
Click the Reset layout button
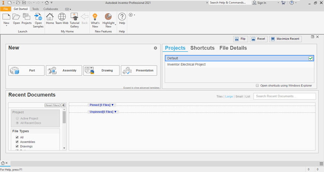point(258,39)
